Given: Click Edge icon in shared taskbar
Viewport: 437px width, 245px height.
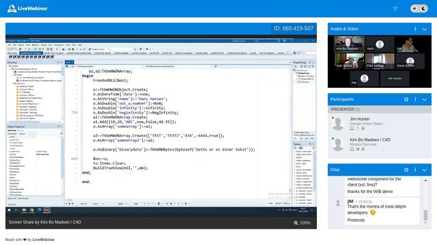Looking at the screenshot, I should point(40,210).
